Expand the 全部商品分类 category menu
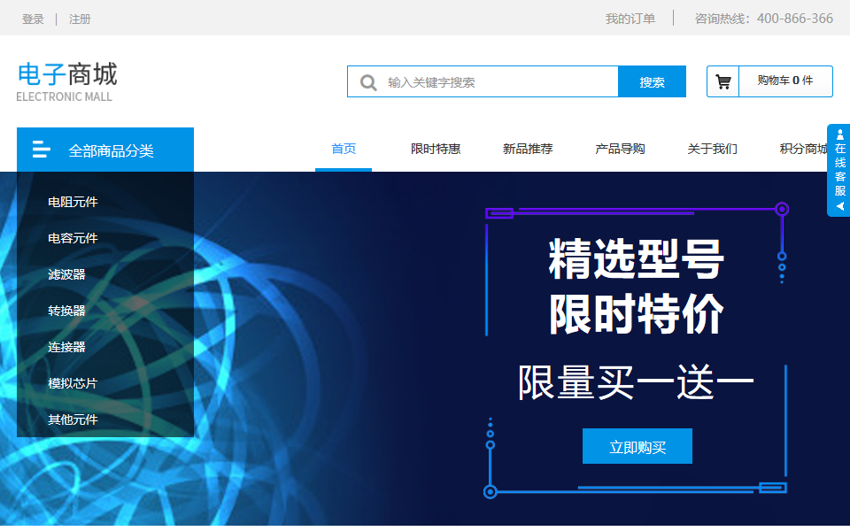This screenshot has width=850, height=531. coord(111,150)
